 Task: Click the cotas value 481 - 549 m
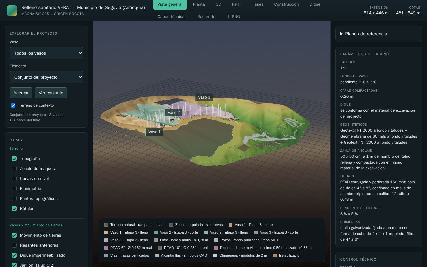coord(408,13)
